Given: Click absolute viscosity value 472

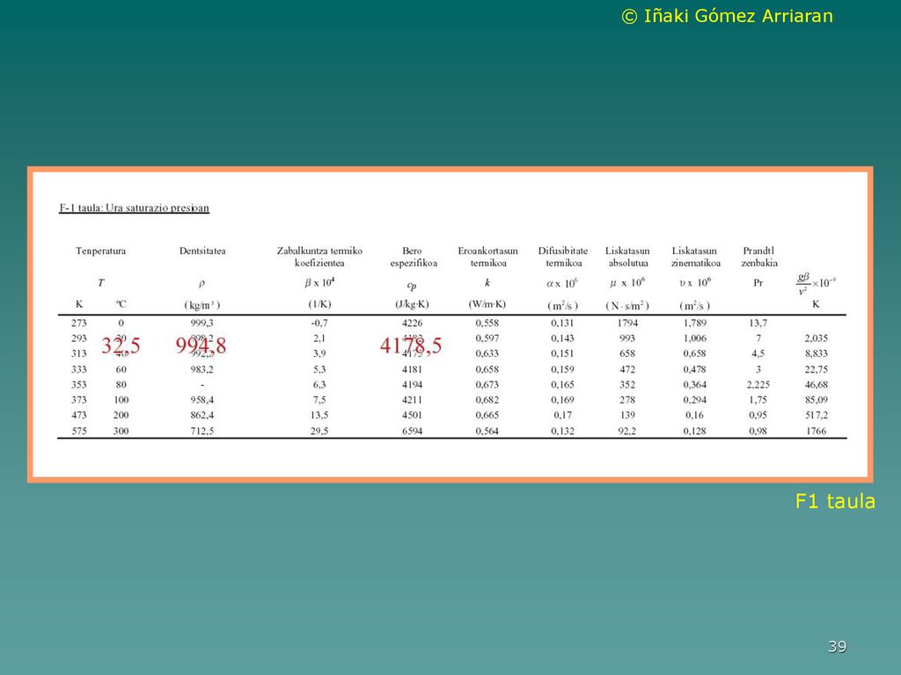Looking at the screenshot, I should [627, 369].
